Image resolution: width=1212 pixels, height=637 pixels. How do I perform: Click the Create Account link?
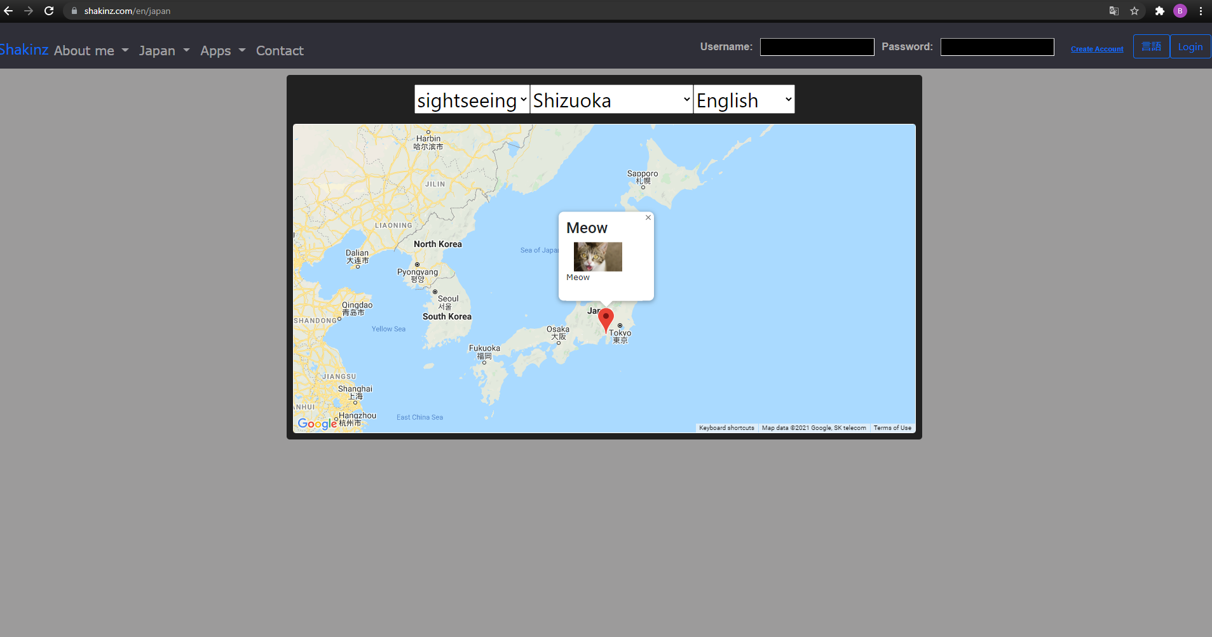1097,49
